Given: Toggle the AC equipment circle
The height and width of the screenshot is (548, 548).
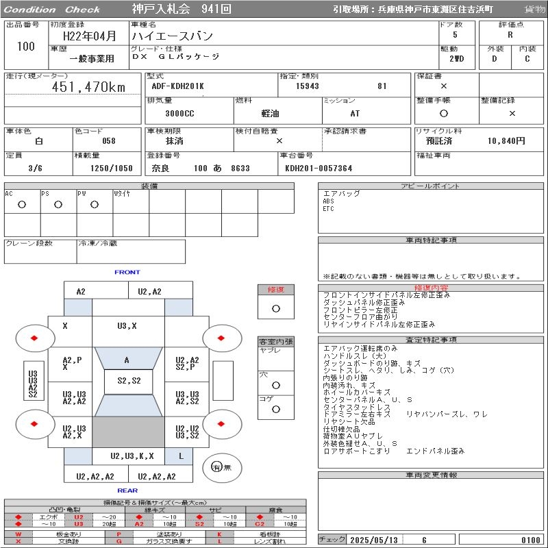Looking at the screenshot, I should [22, 204].
